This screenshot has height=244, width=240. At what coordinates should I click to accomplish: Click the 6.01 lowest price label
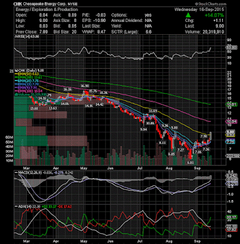[191, 163]
